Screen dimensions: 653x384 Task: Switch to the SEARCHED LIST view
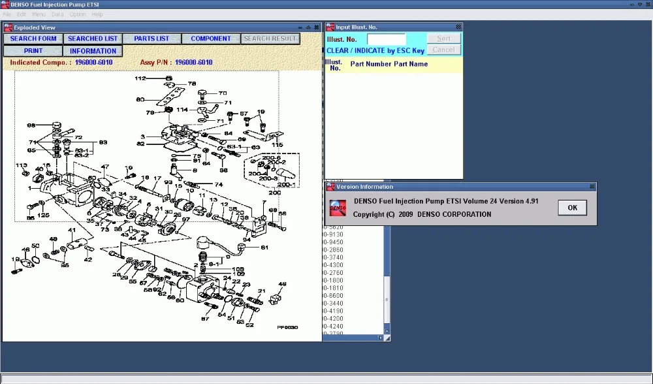[93, 39]
